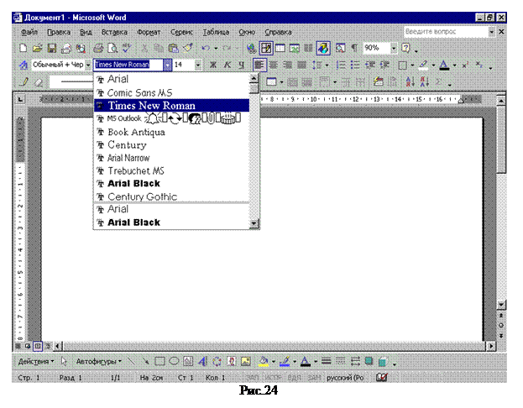Image resolution: width=523 pixels, height=408 pixels.
Task: Center the paragraph text
Action: [x=274, y=65]
